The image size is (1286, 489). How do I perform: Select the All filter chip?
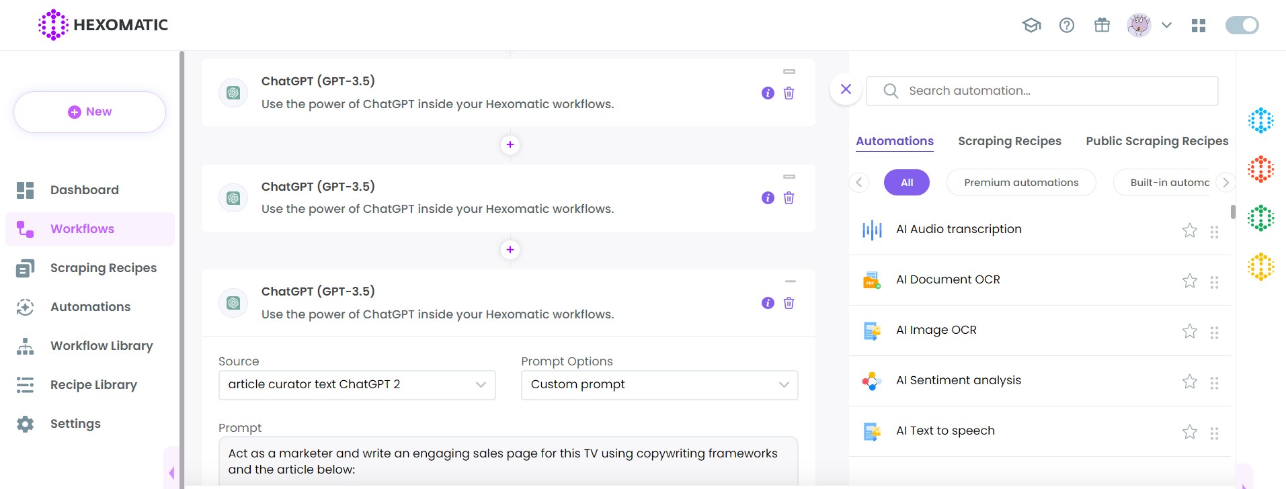(907, 183)
